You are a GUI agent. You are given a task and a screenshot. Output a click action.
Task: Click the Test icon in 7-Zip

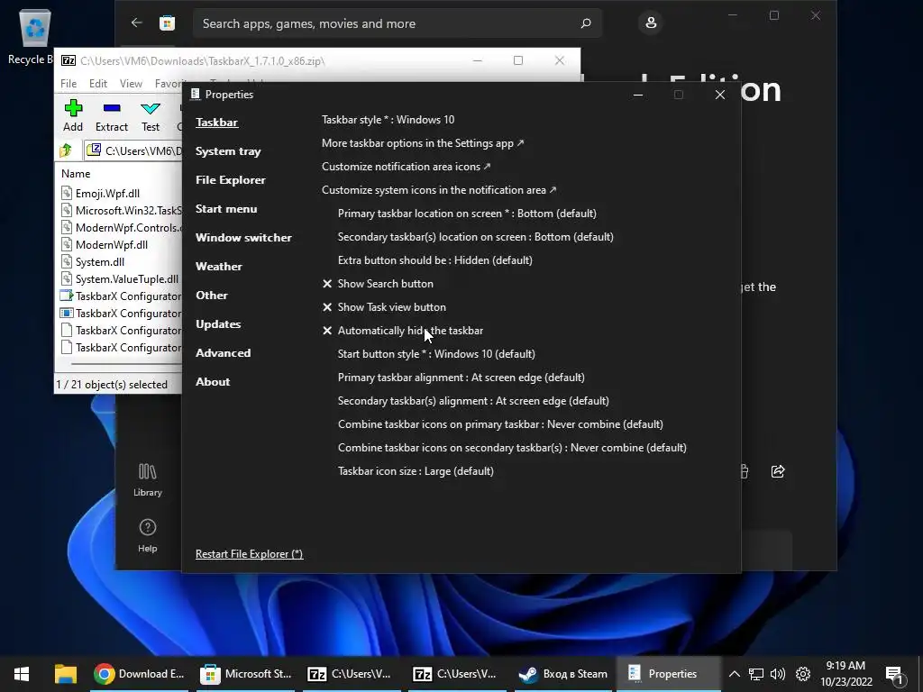click(x=151, y=108)
